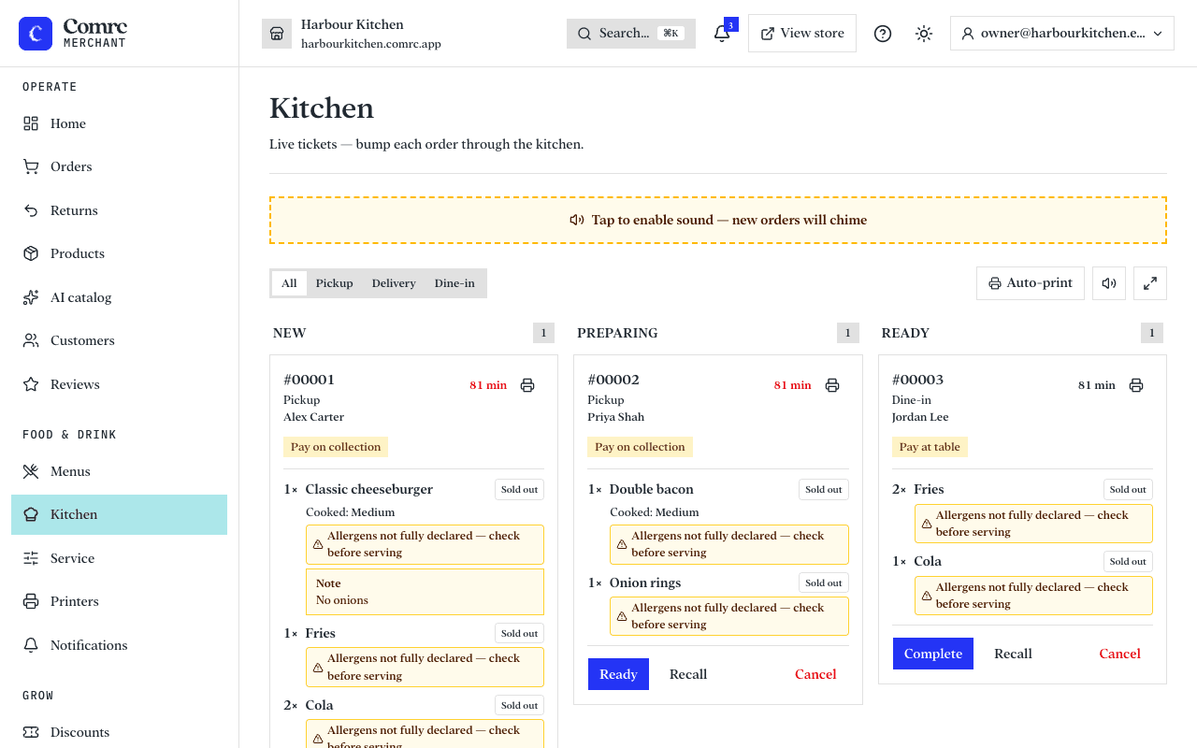
Task: Open AI catalog from sidebar
Action: coord(119,297)
